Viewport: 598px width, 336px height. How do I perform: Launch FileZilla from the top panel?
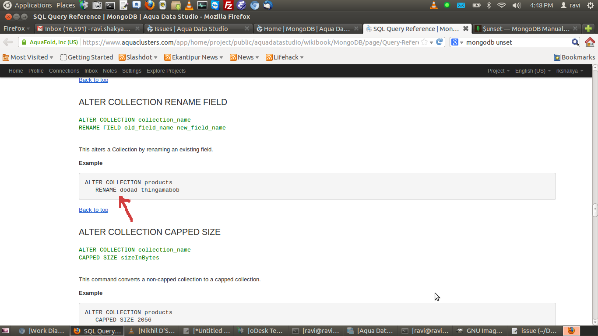point(228,5)
